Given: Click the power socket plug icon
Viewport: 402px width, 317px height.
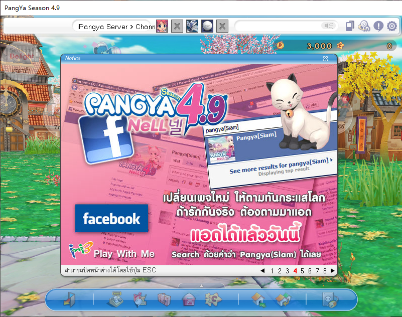Looking at the screenshot, I should pos(330,299).
